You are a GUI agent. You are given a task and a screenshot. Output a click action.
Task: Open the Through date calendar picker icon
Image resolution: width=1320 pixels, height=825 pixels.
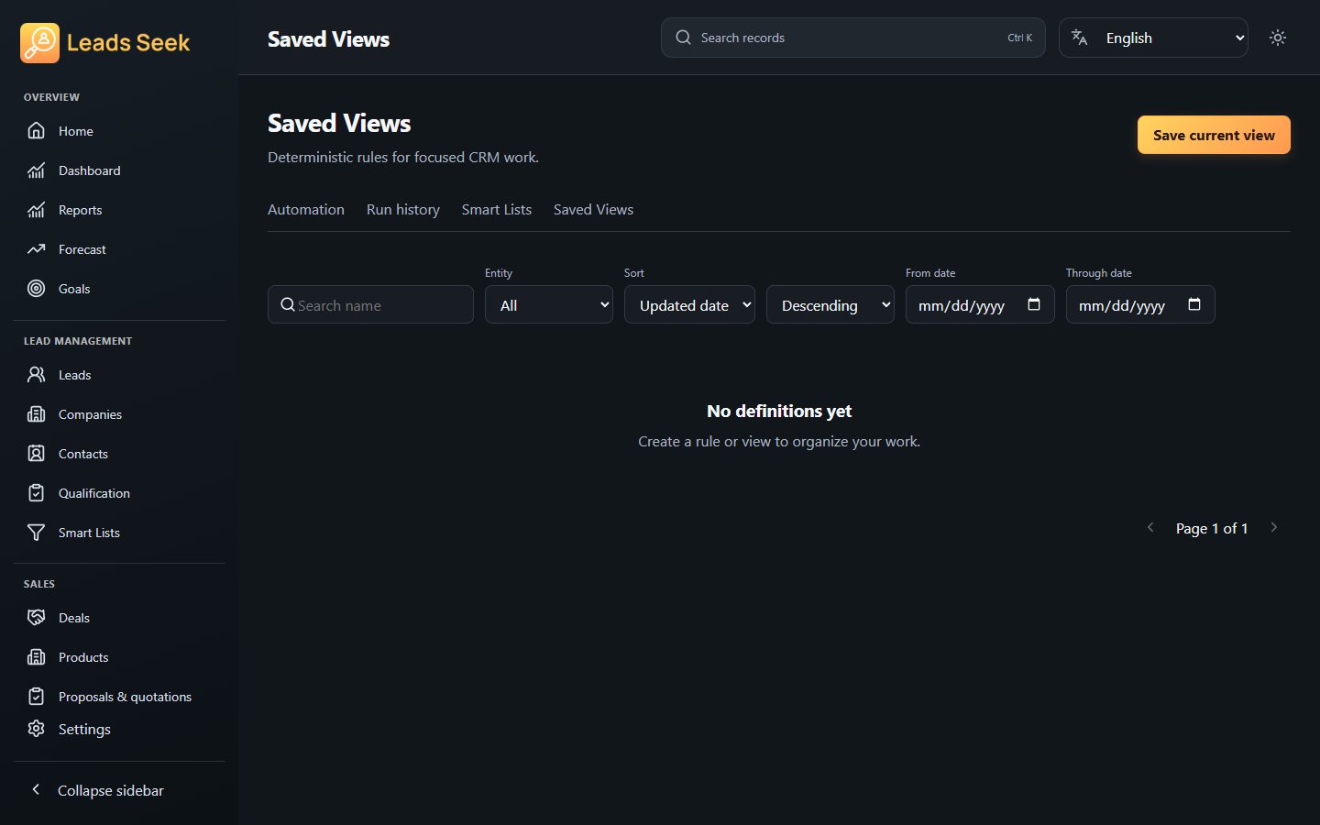coord(1194,304)
